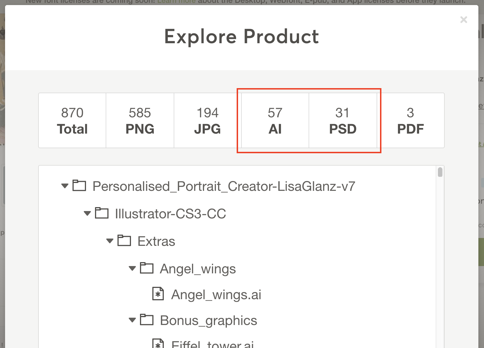Close the Explore Product dialog
Viewport: 484px width, 348px height.
[463, 20]
